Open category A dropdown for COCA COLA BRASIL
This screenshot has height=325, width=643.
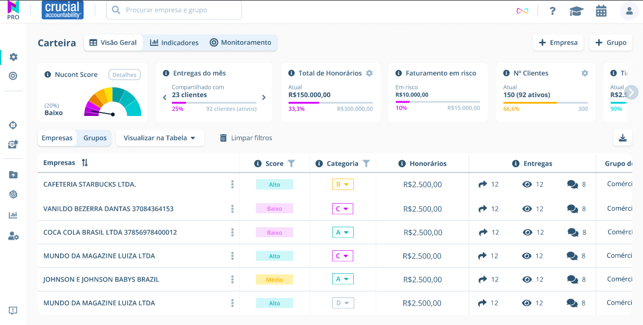coord(343,233)
